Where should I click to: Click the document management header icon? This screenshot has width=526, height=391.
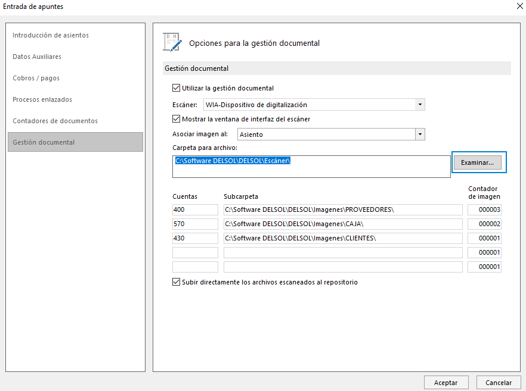[172, 42]
